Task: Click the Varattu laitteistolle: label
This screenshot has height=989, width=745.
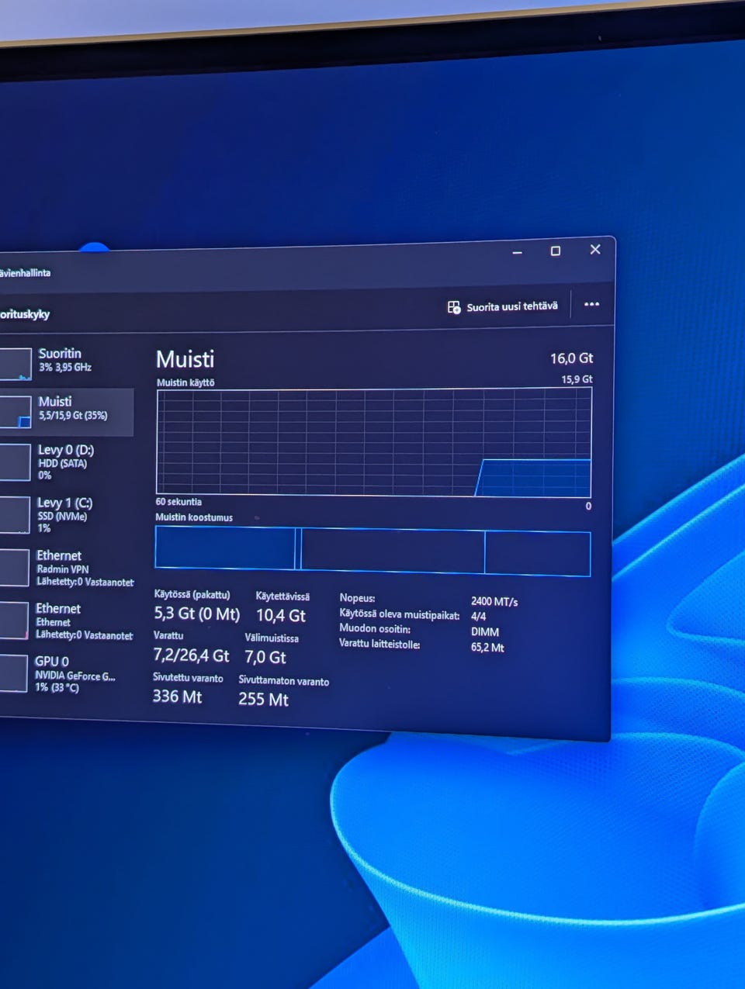Action: tap(379, 644)
